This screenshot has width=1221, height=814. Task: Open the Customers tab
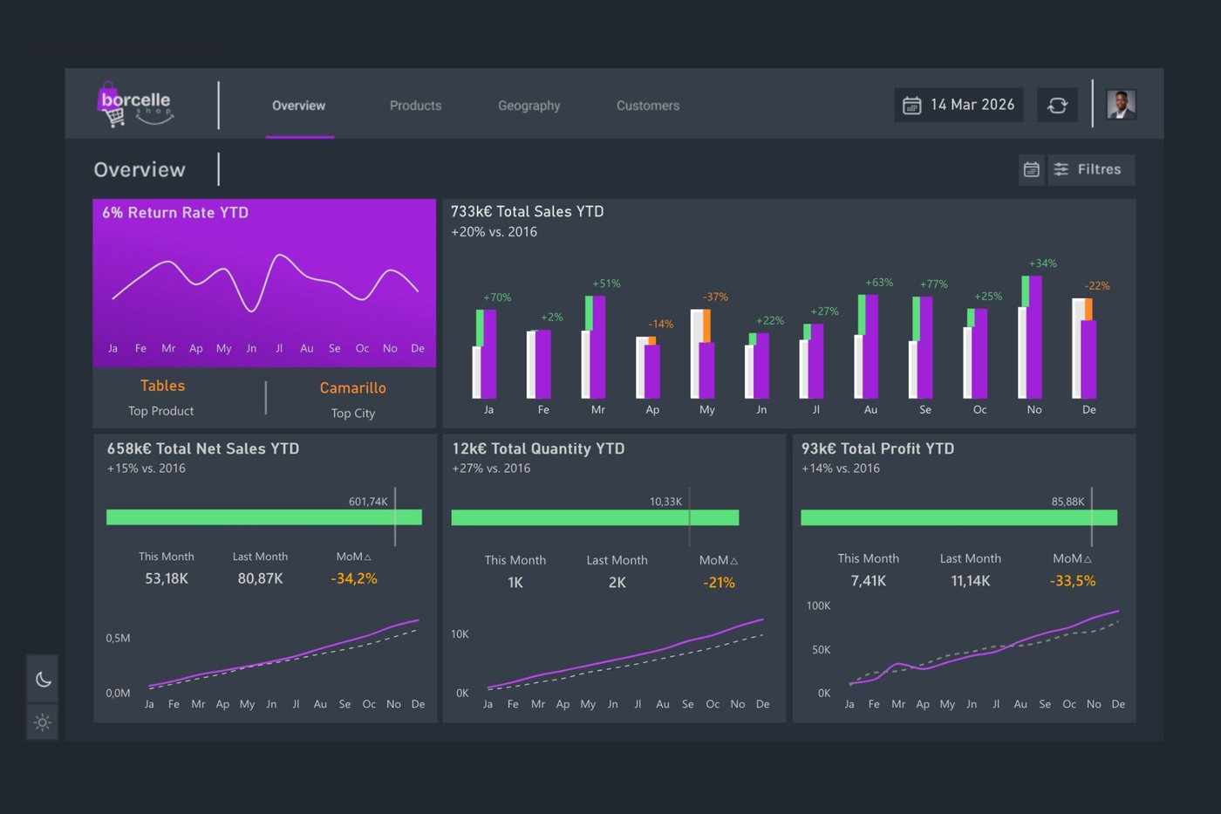pos(648,106)
